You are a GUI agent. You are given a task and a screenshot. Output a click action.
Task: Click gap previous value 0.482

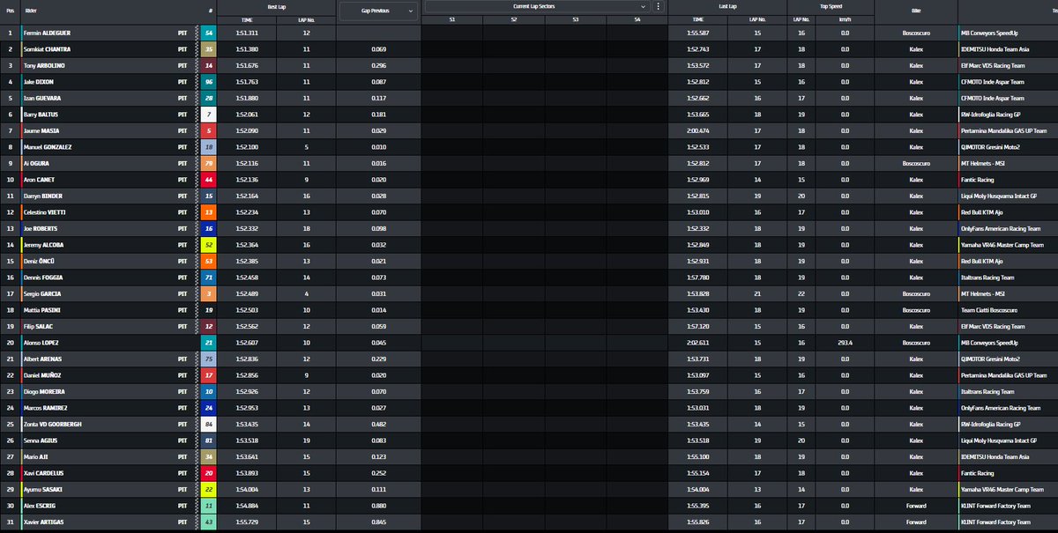pyautogui.click(x=379, y=425)
